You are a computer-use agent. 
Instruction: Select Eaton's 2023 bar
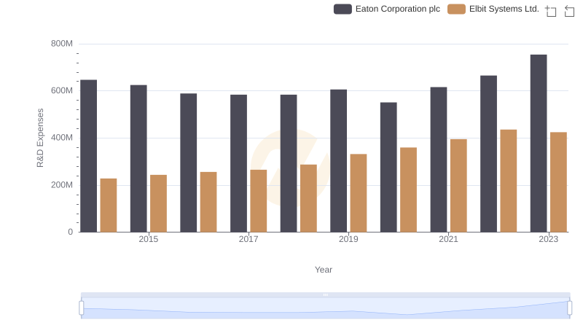[x=539, y=143]
